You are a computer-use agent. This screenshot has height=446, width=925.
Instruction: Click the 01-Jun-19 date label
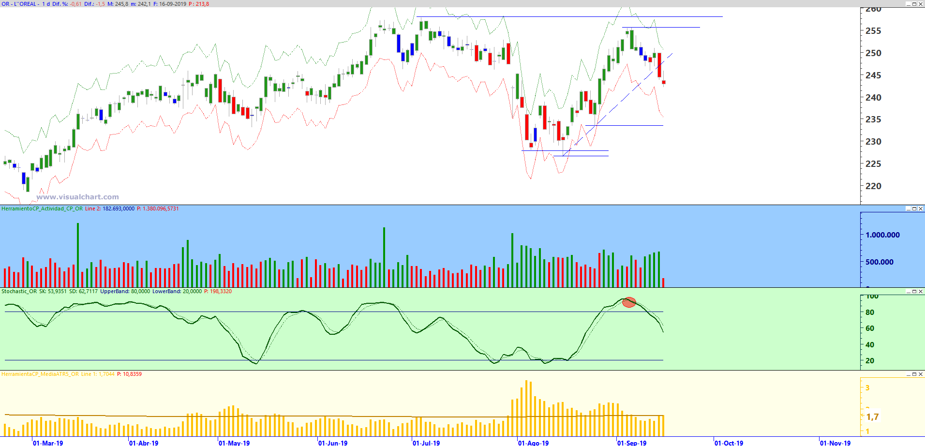click(333, 443)
